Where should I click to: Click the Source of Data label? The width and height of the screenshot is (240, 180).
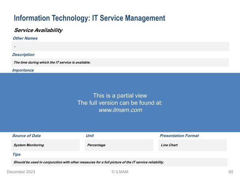click(26, 136)
